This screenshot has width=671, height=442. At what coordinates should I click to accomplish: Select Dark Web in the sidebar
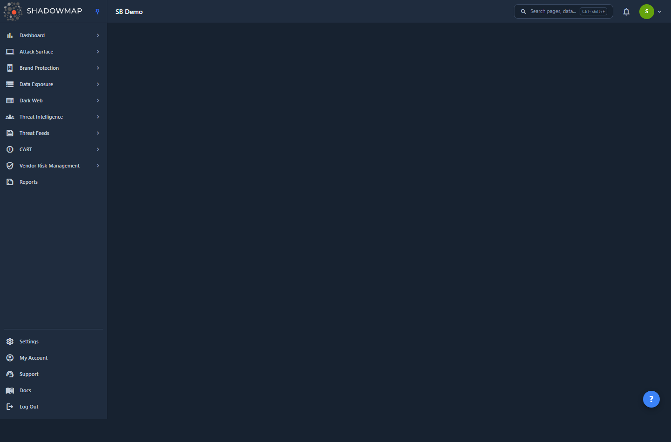pos(31,100)
